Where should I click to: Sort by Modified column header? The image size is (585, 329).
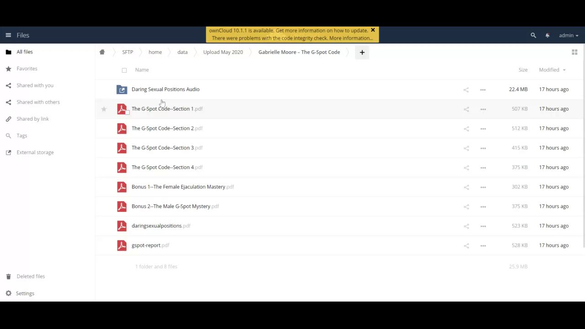(x=552, y=70)
